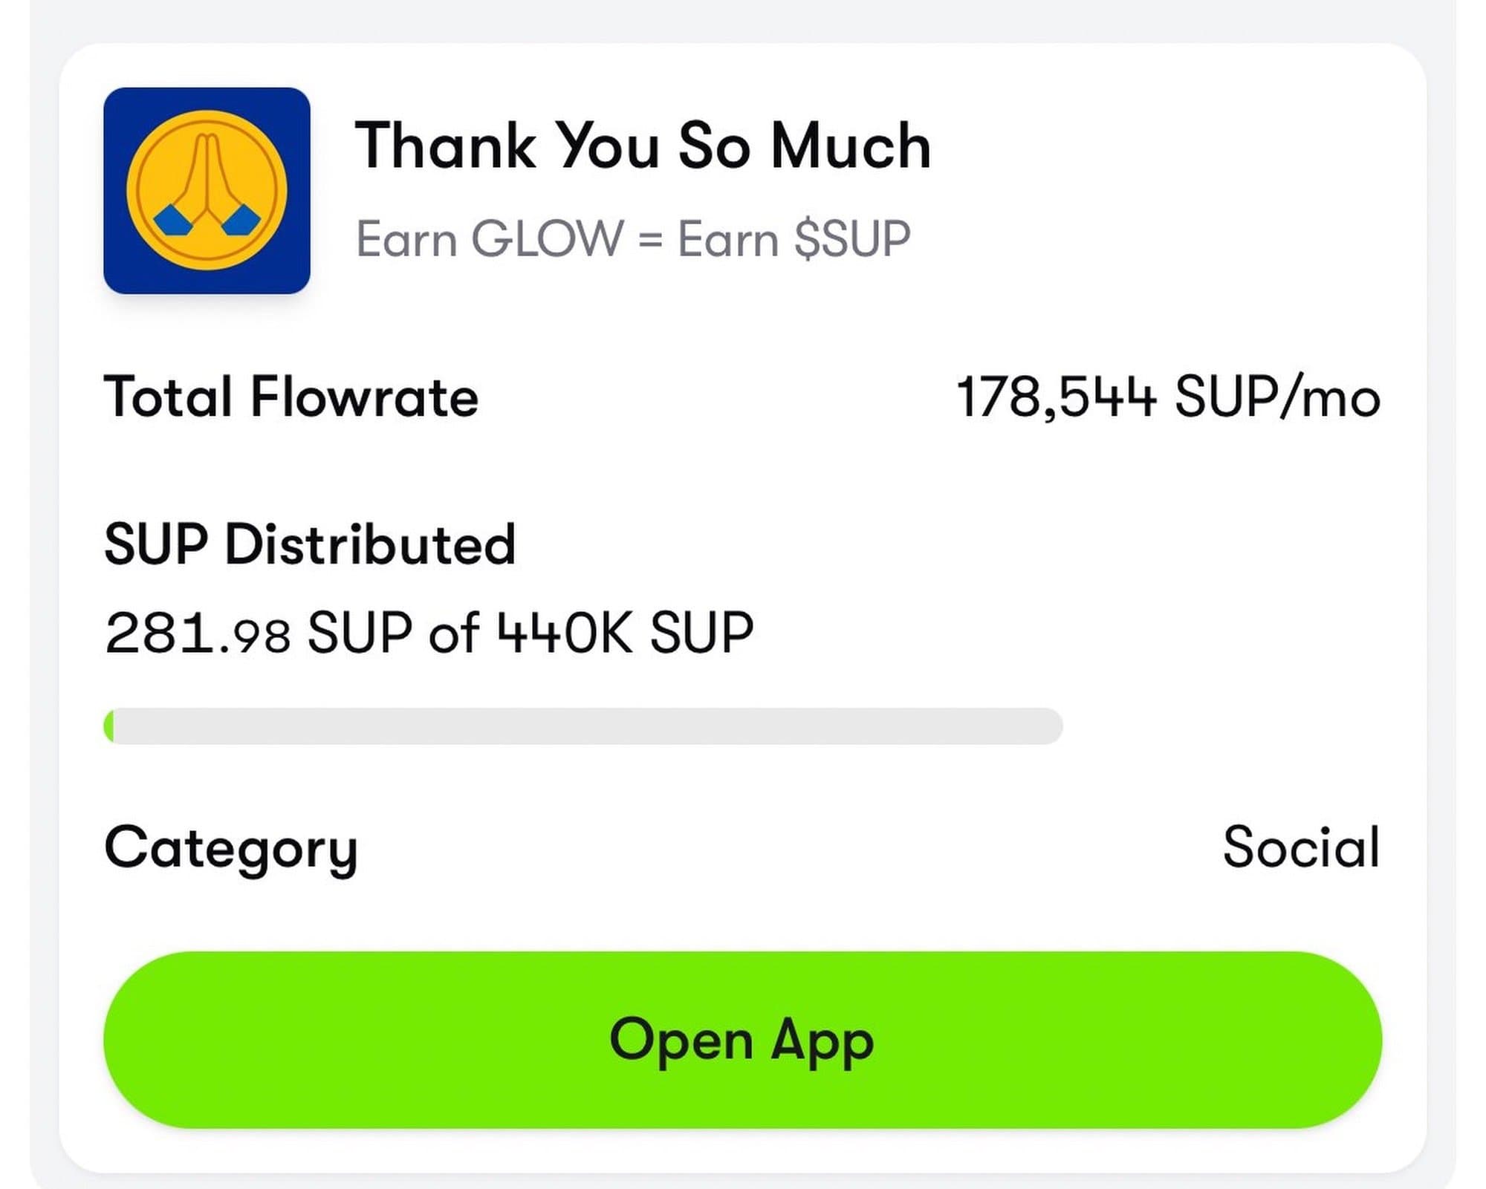The image size is (1486, 1189).
Task: Click the green filled progress bar start
Action: pyautogui.click(x=109, y=726)
